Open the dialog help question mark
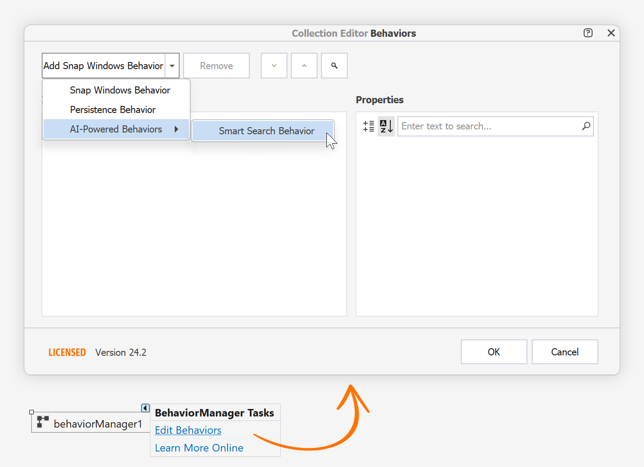 588,33
